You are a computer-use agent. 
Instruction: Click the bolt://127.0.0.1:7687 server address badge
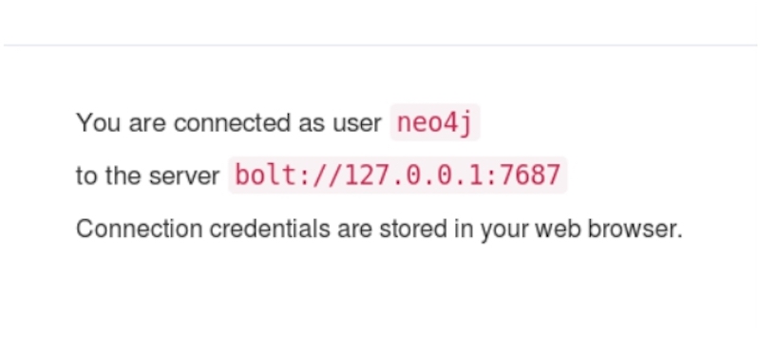[x=397, y=174]
